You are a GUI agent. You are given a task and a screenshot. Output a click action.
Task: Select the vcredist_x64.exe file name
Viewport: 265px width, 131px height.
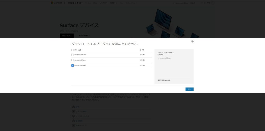pos(80,60)
